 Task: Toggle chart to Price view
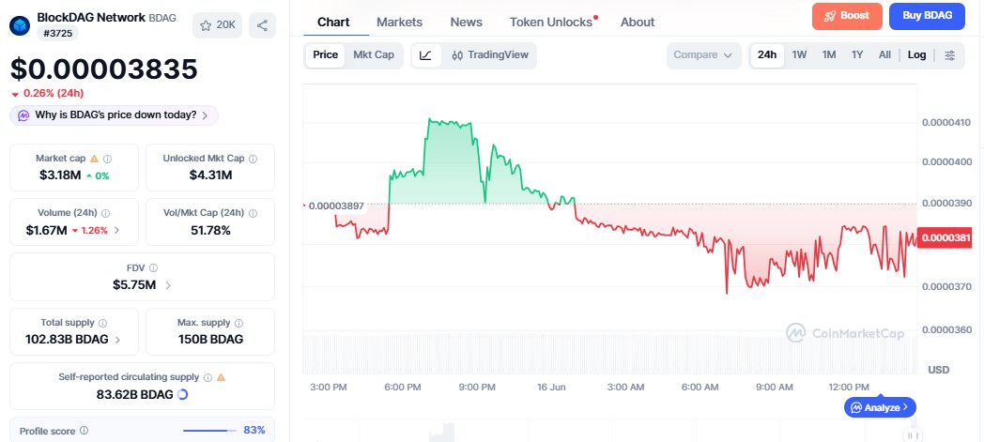pos(325,55)
